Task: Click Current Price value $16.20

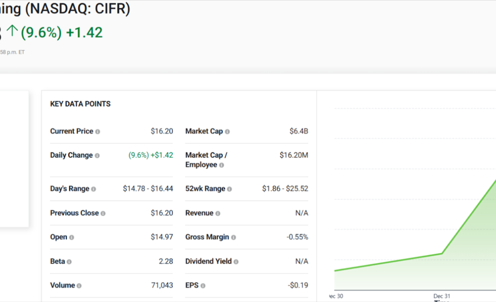Action: click(162, 131)
